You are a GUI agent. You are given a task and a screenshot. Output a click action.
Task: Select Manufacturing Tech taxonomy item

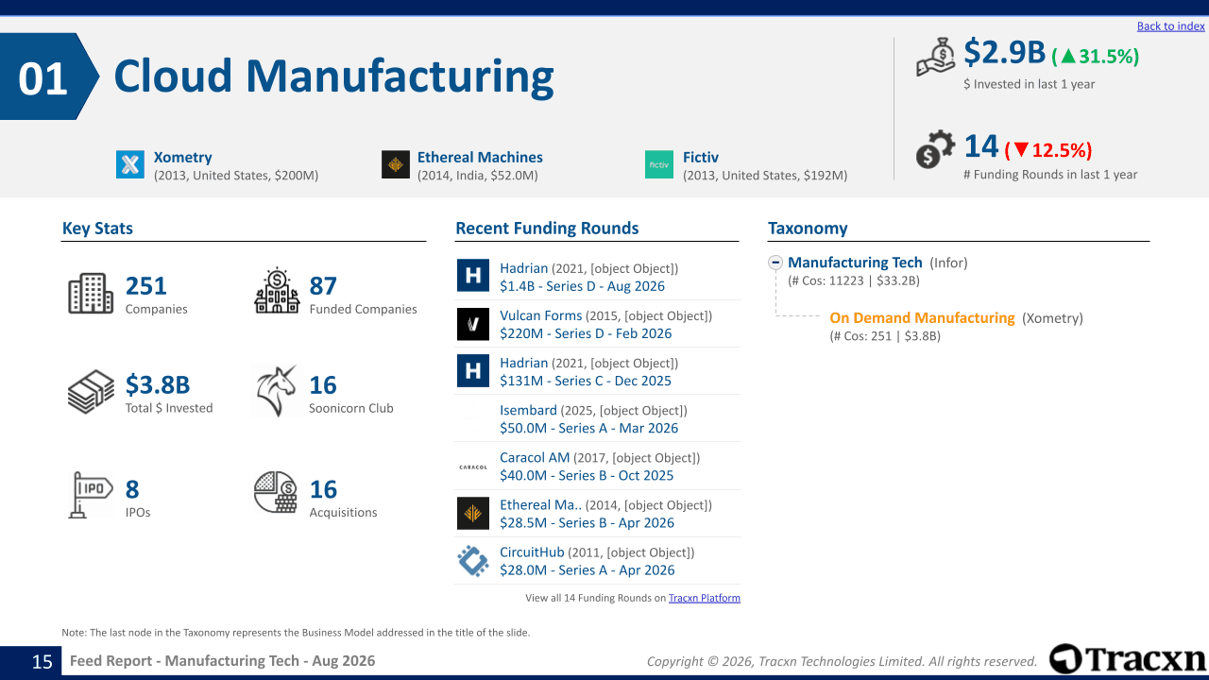click(855, 263)
